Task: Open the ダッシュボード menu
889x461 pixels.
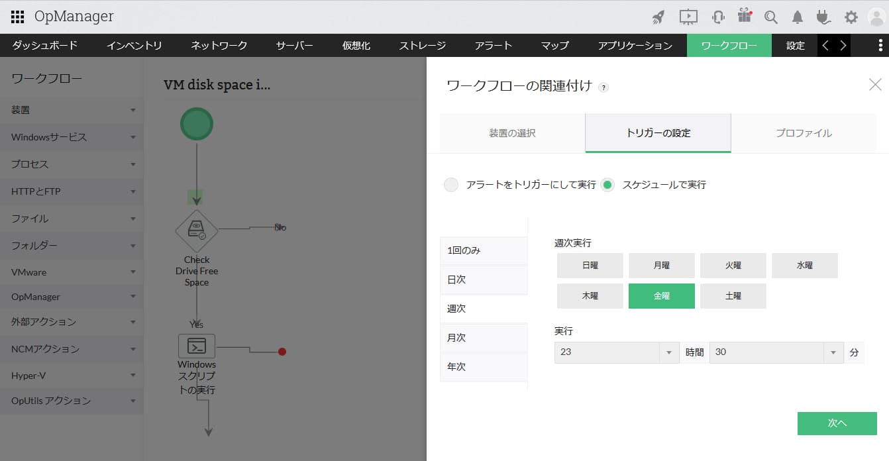Action: point(45,45)
